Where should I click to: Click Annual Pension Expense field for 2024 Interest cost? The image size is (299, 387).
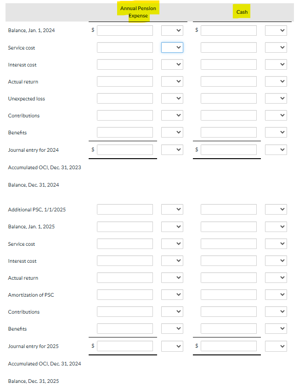tap(125, 64)
